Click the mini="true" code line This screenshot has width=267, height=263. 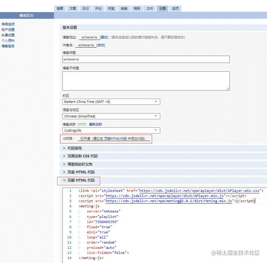pos(98,232)
